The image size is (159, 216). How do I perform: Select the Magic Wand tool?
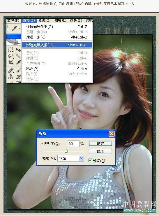point(18,56)
